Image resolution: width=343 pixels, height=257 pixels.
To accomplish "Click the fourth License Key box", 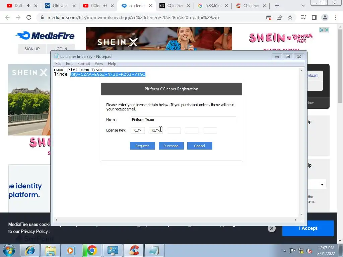I will tap(192, 130).
